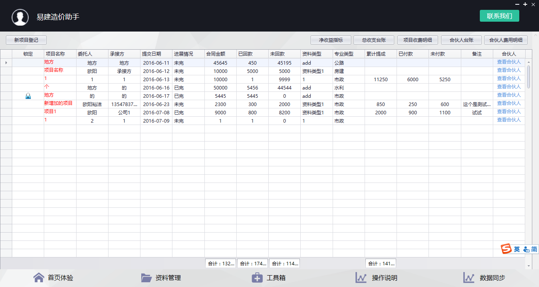Open the 资料管理 folder icon
Viewport: 539px width, 287px height.
[x=146, y=278]
